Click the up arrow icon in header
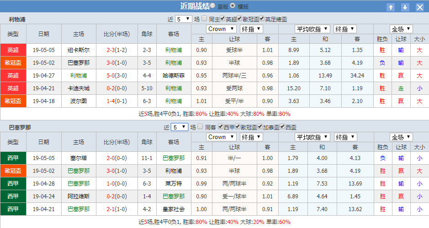This screenshot has width=429, height=228. point(391,7)
